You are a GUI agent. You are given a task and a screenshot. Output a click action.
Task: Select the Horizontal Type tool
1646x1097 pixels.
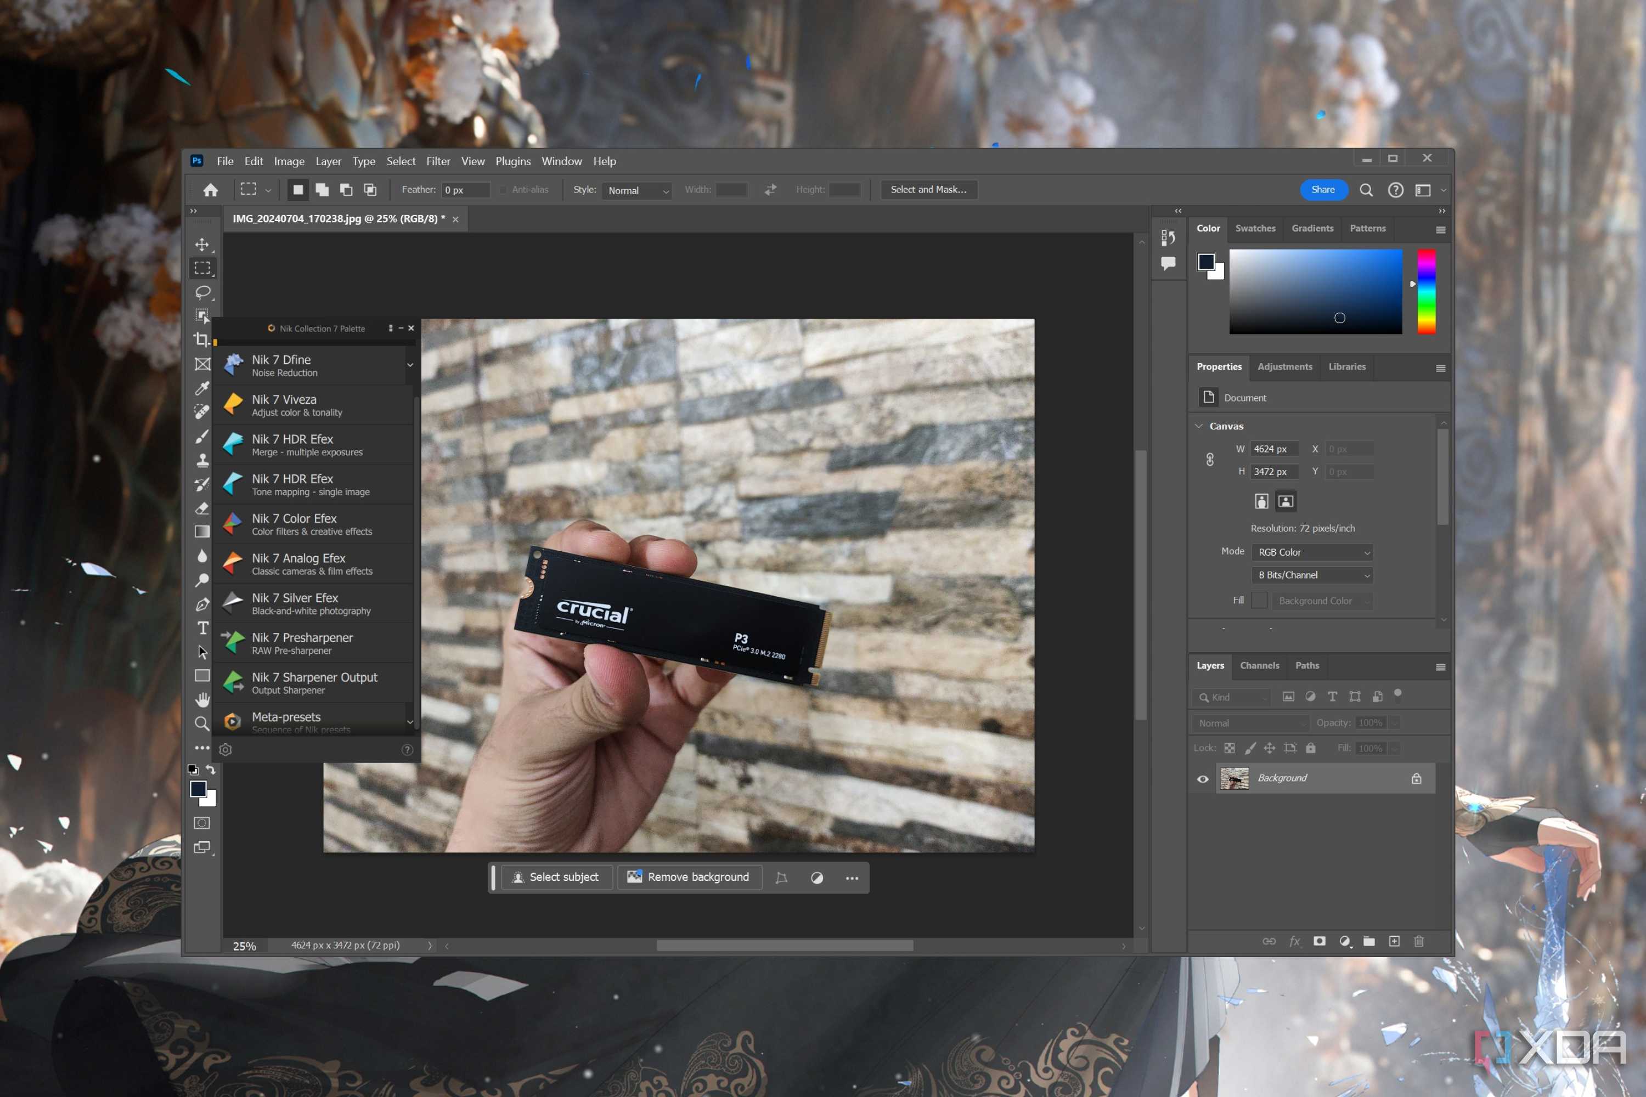pyautogui.click(x=202, y=627)
